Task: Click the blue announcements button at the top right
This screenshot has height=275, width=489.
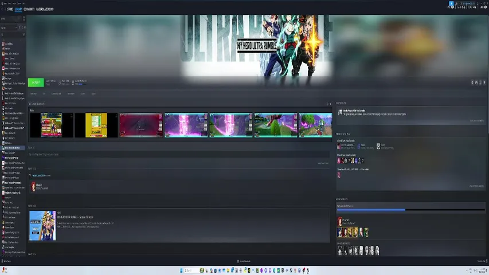Action: click(451, 3)
